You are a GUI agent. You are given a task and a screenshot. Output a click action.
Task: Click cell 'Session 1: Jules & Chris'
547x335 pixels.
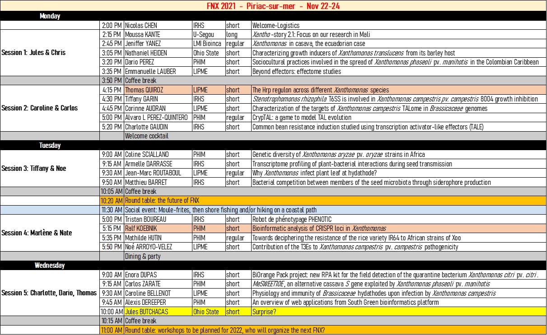50,53
